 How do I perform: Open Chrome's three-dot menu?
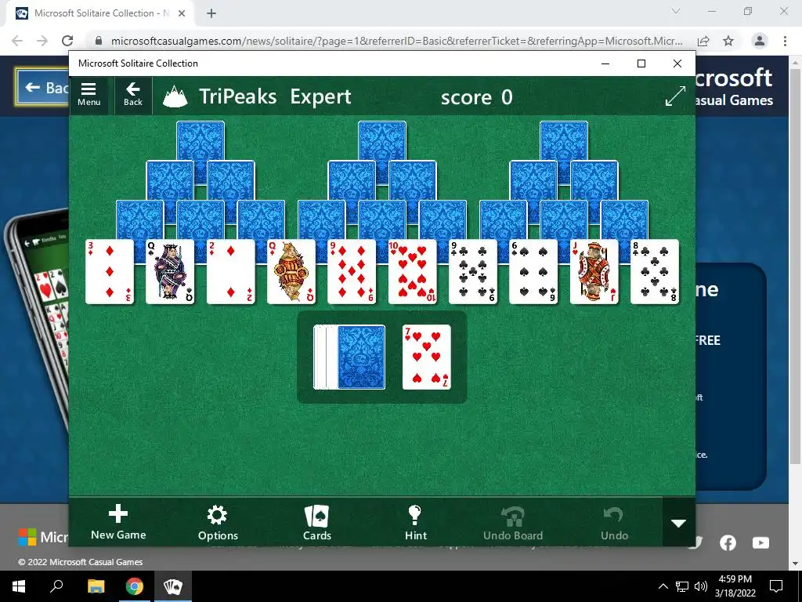pos(785,41)
